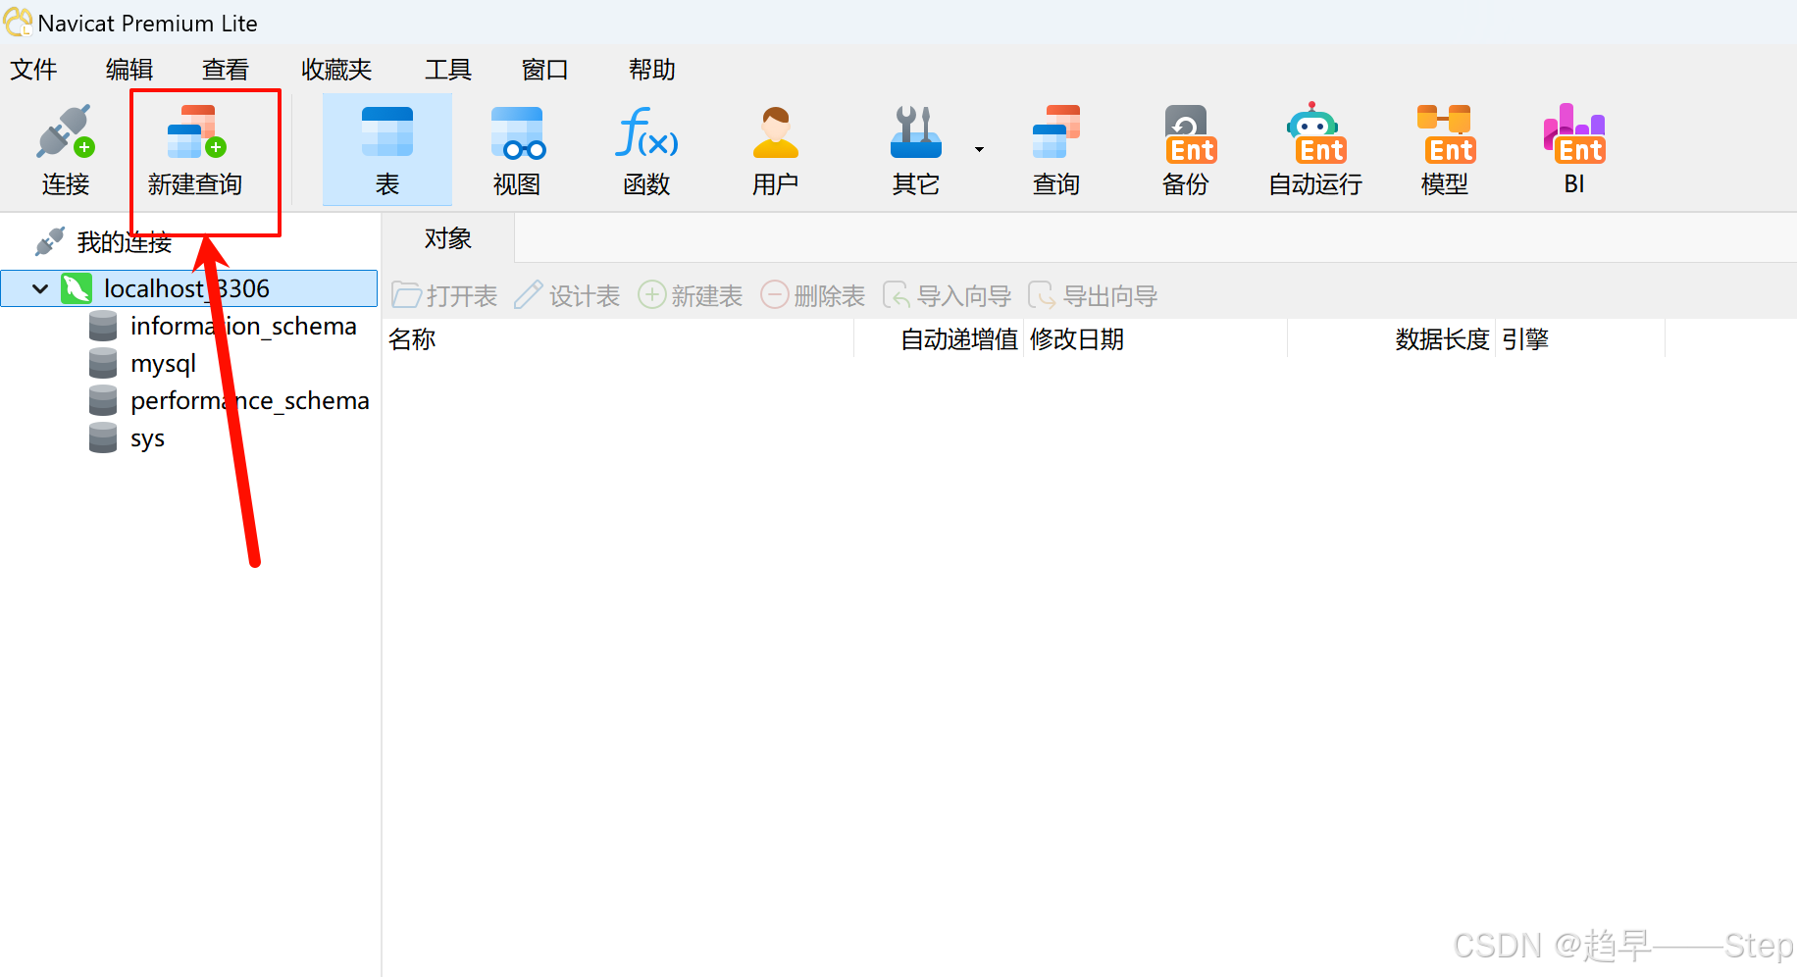Select the My Connections (我的连接) group

[x=125, y=242]
